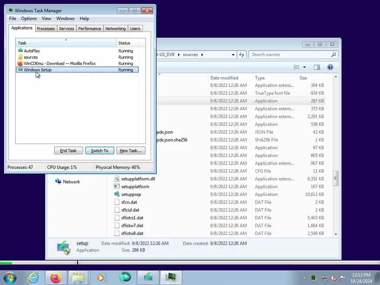The image size is (380, 285).
Task: Click the Task Manager taskbar button
Action: (x=171, y=278)
